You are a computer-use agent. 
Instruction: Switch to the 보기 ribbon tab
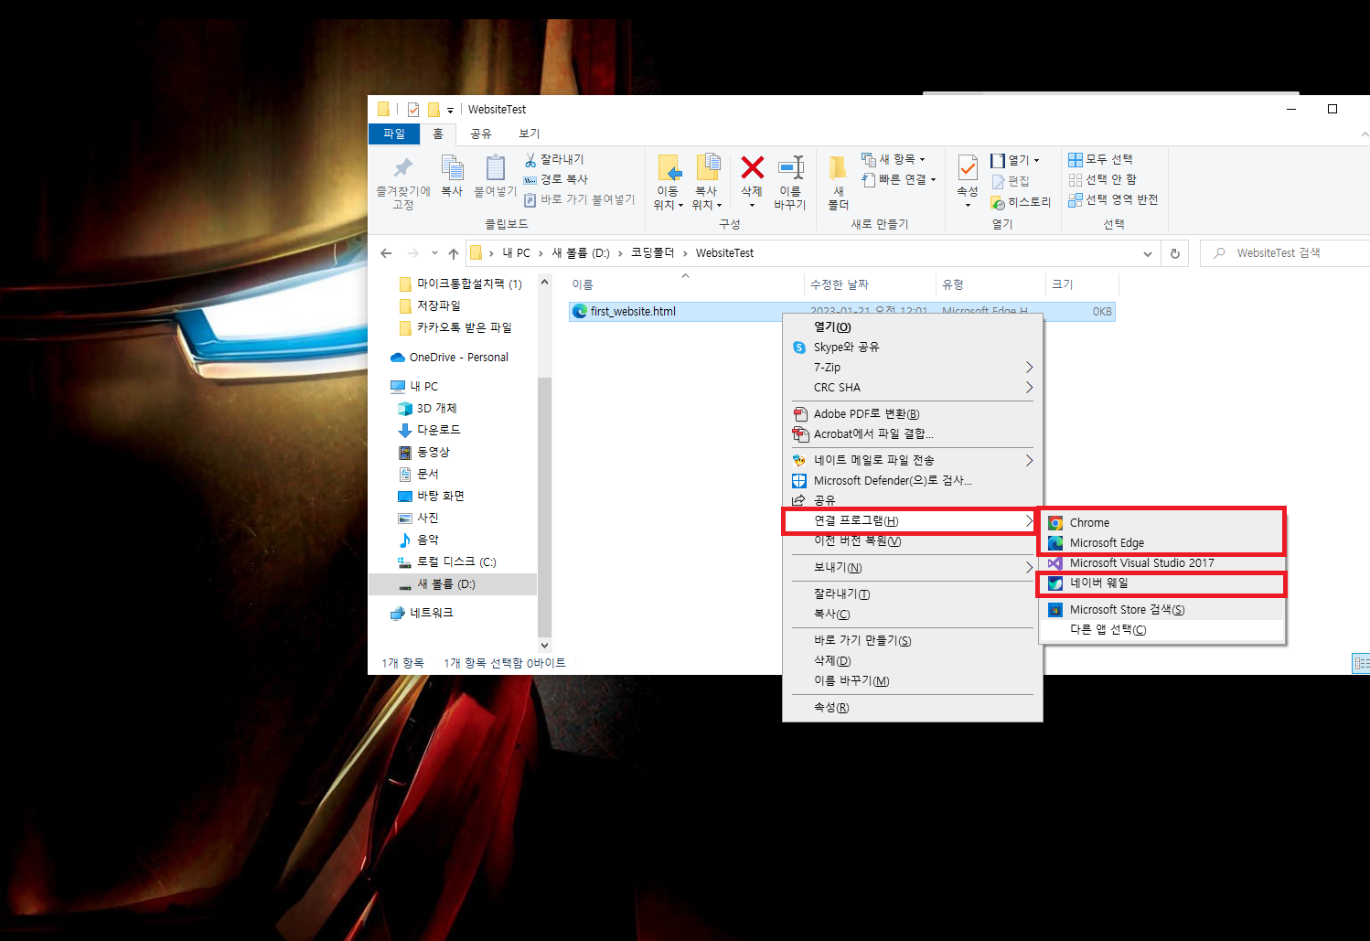(530, 134)
